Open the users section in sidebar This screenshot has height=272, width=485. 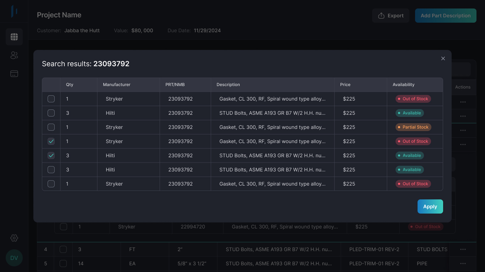click(14, 55)
